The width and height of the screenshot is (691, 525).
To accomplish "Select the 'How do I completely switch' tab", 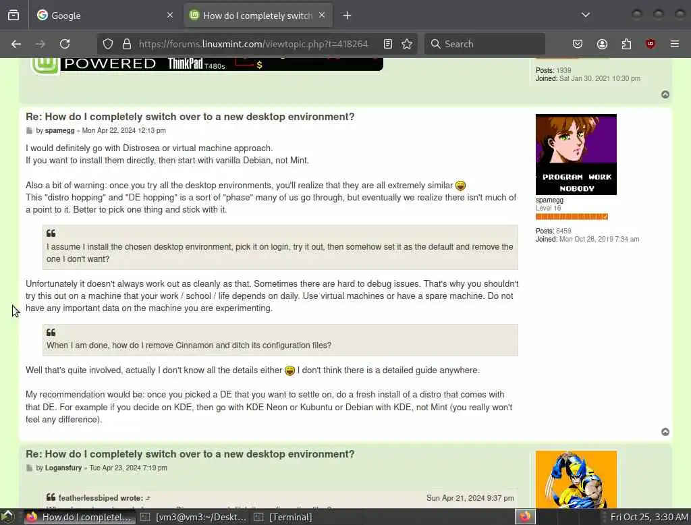I will 257,16.
